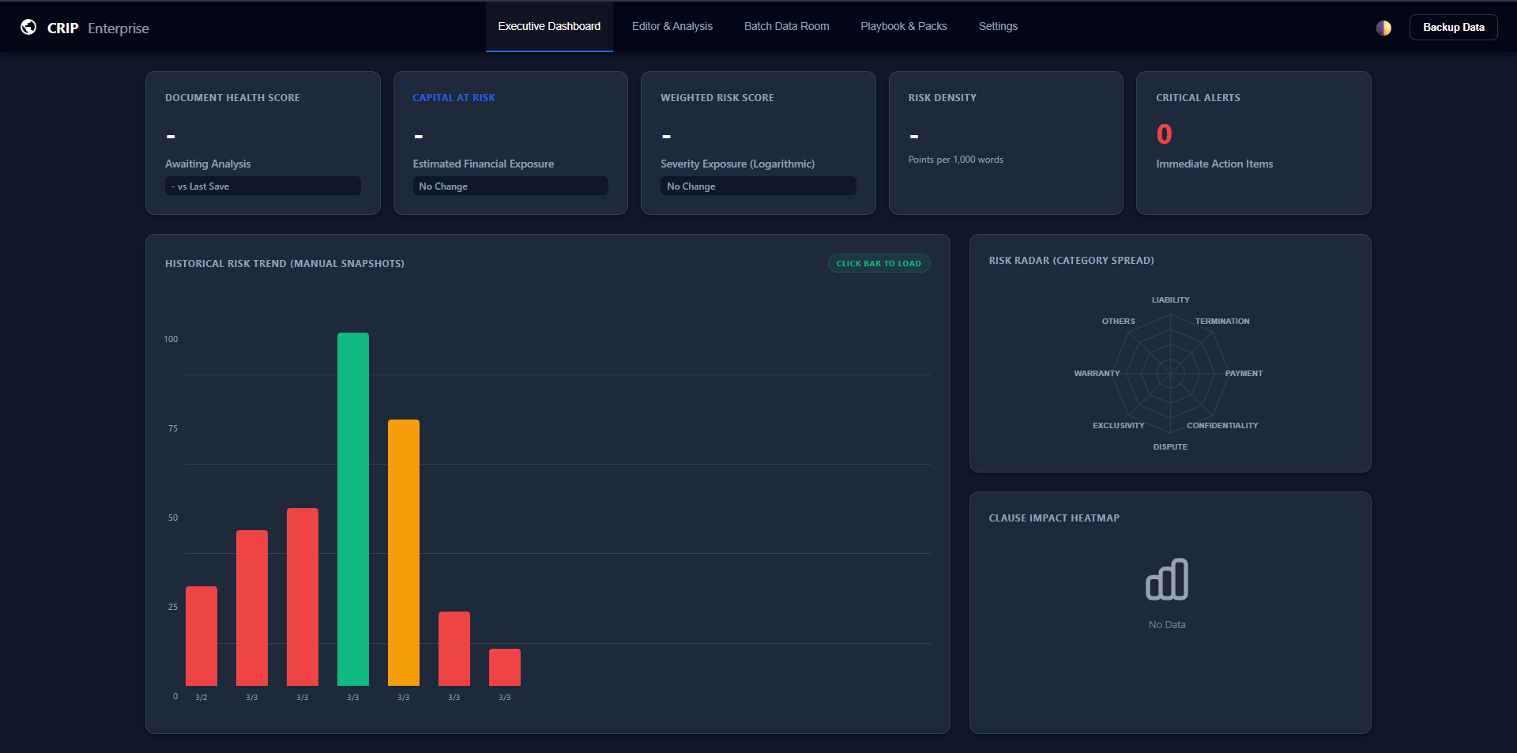Click the LIABILITY label on the risk radar
Viewport: 1517px width, 753px height.
coord(1170,299)
